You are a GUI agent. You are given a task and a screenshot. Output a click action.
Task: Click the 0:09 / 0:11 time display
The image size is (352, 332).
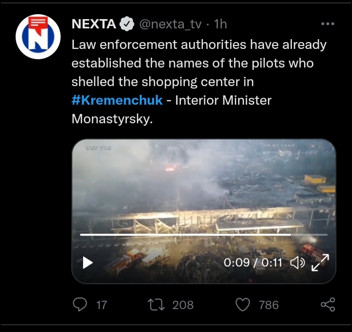(253, 263)
